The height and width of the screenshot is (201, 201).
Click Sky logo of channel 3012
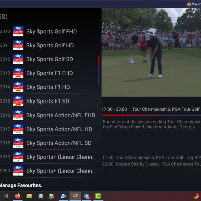(18, 59)
